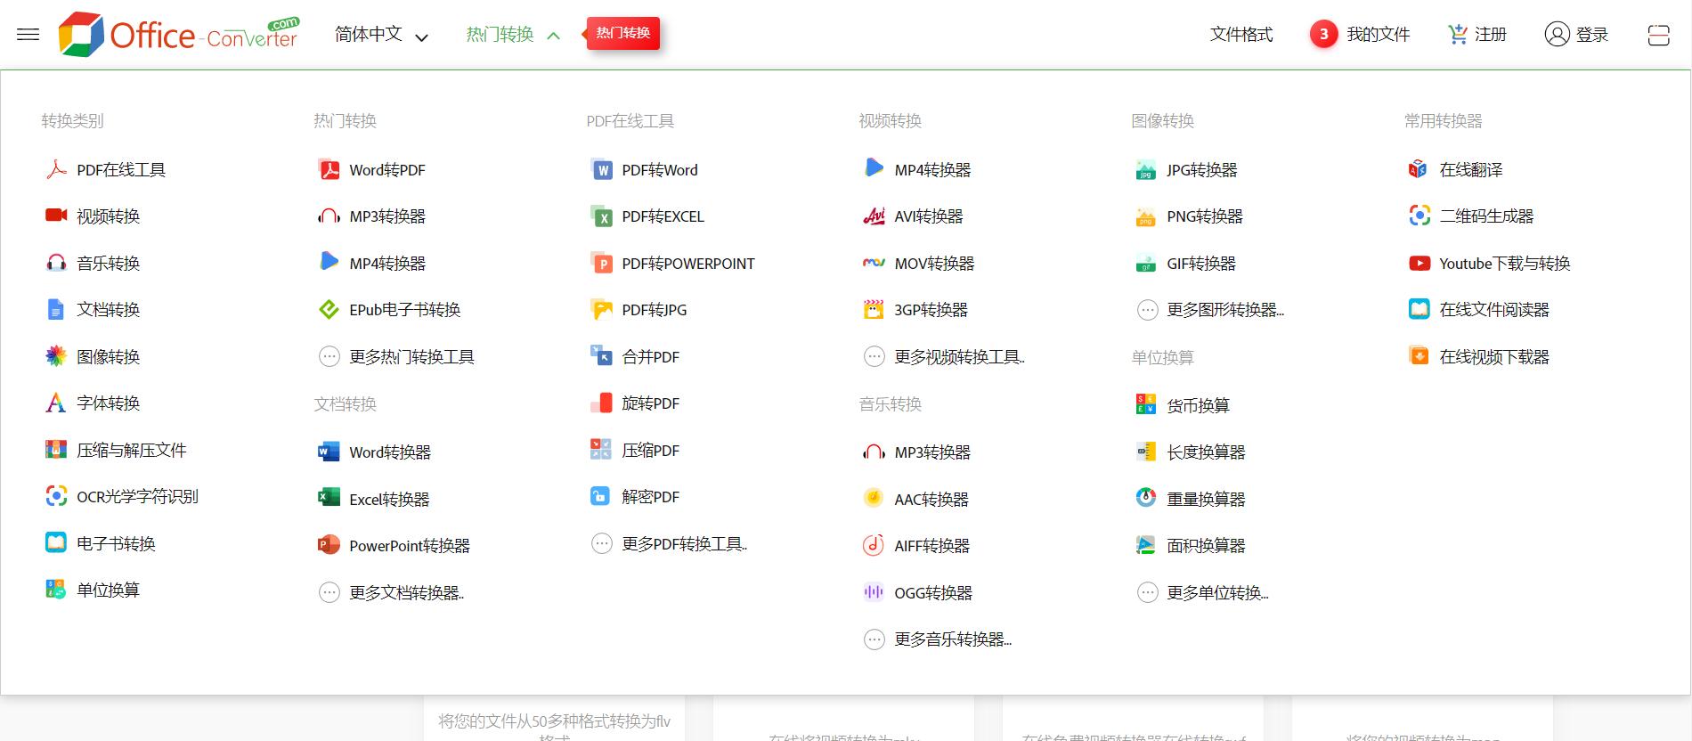
Task: Expand 更多单位转换
Action: [x=1202, y=592]
